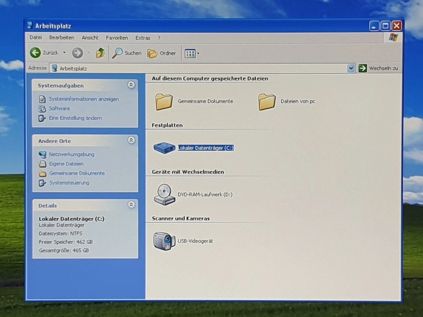
Task: Open the Netzwerkumgebung link
Action: [71, 155]
